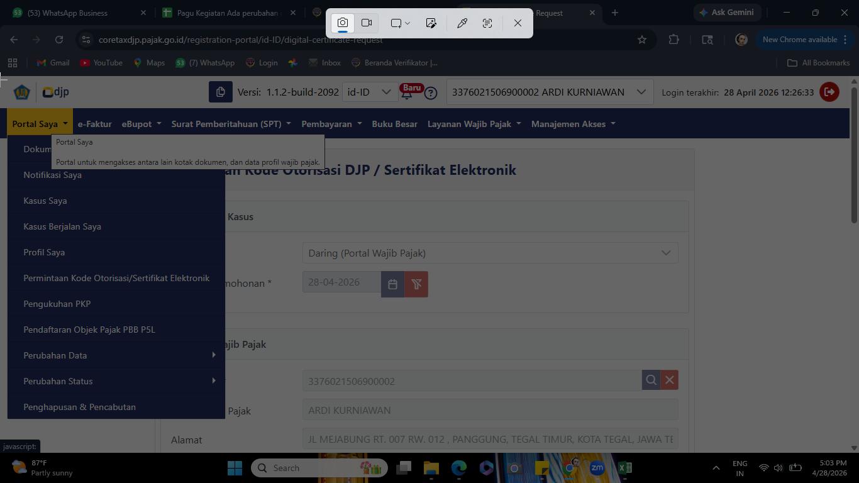Click the copy document icon beside Versi
Viewport: 859px width, 483px height.
tap(221, 92)
